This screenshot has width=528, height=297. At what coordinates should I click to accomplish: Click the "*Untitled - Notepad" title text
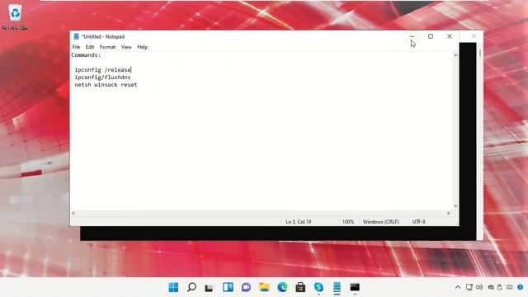pos(103,36)
